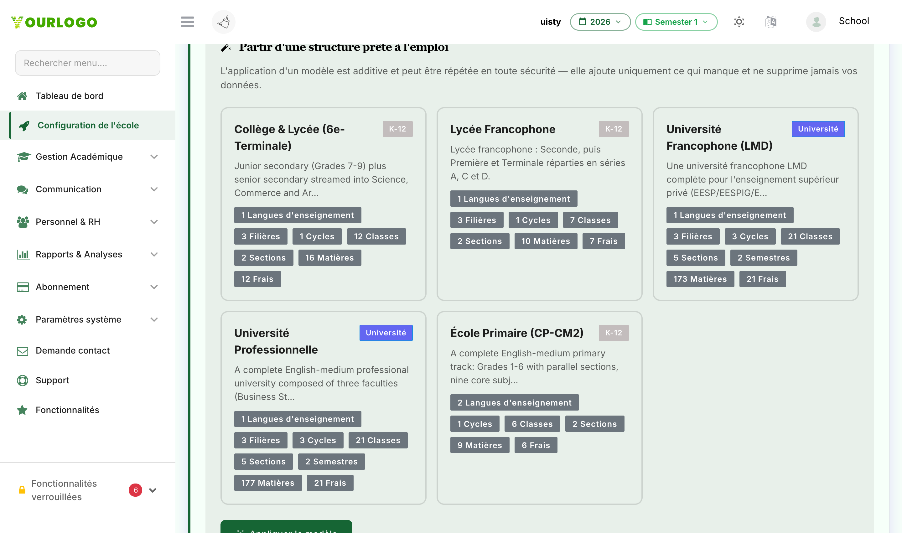The height and width of the screenshot is (533, 902).
Task: Click the 6 Classes tag
Action: (x=532, y=424)
